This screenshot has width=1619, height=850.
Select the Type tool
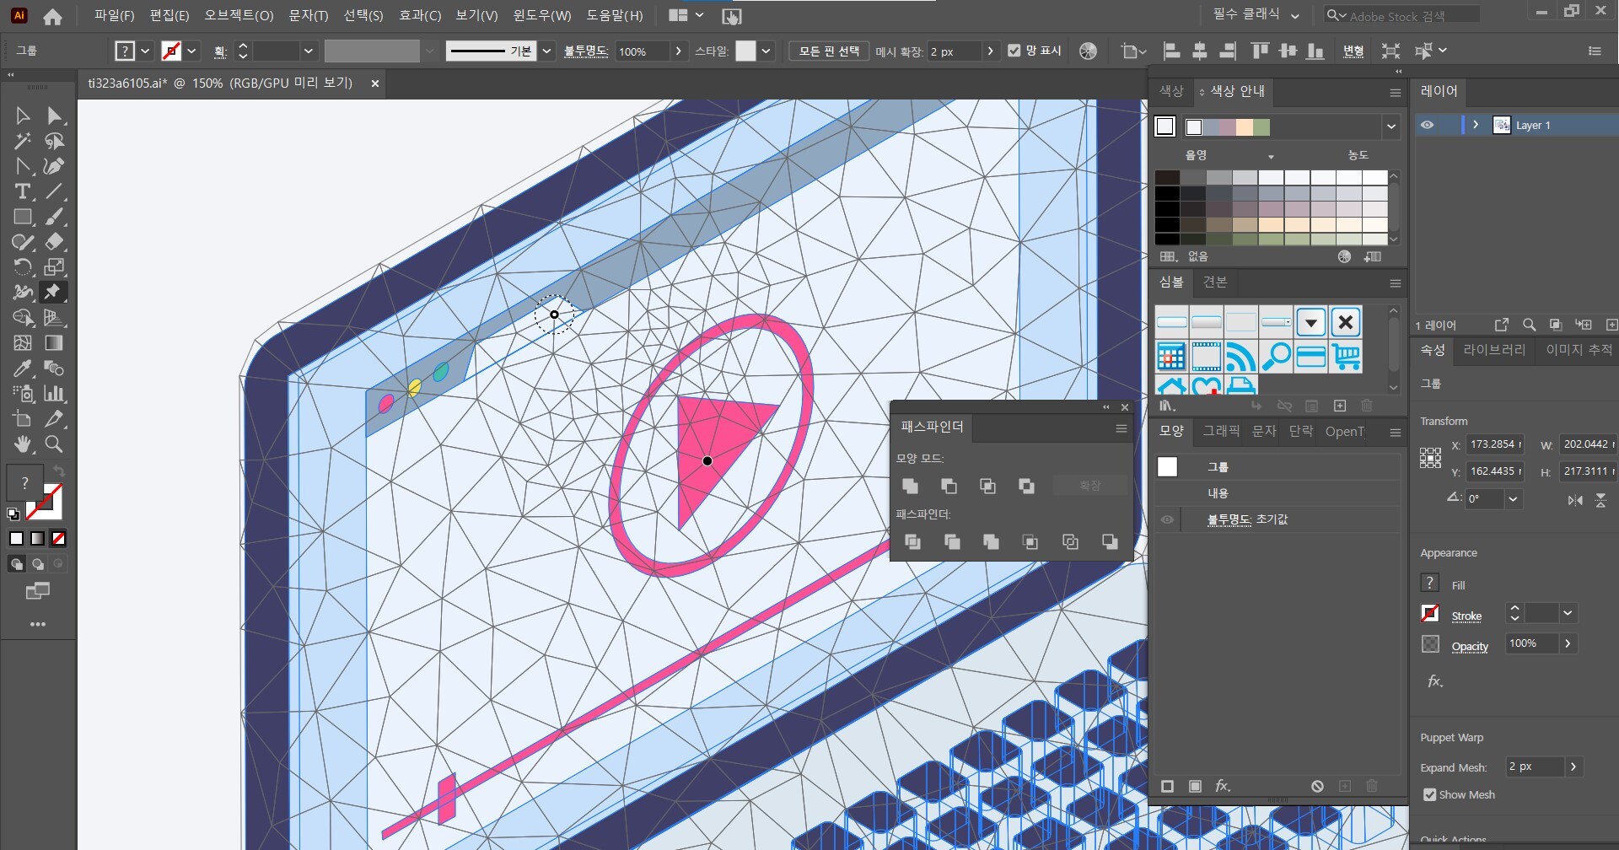pos(23,192)
